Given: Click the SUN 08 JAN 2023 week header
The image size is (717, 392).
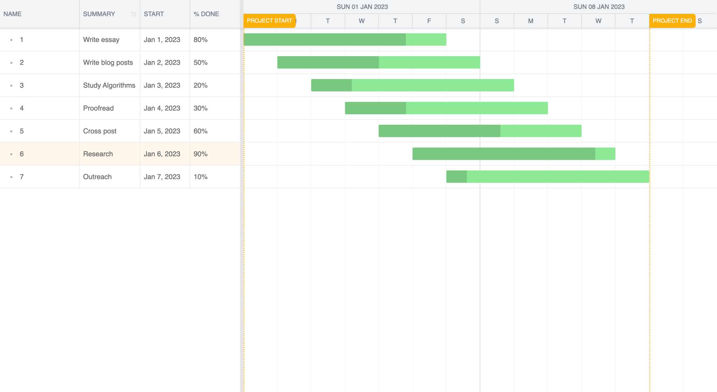Looking at the screenshot, I should (x=599, y=6).
